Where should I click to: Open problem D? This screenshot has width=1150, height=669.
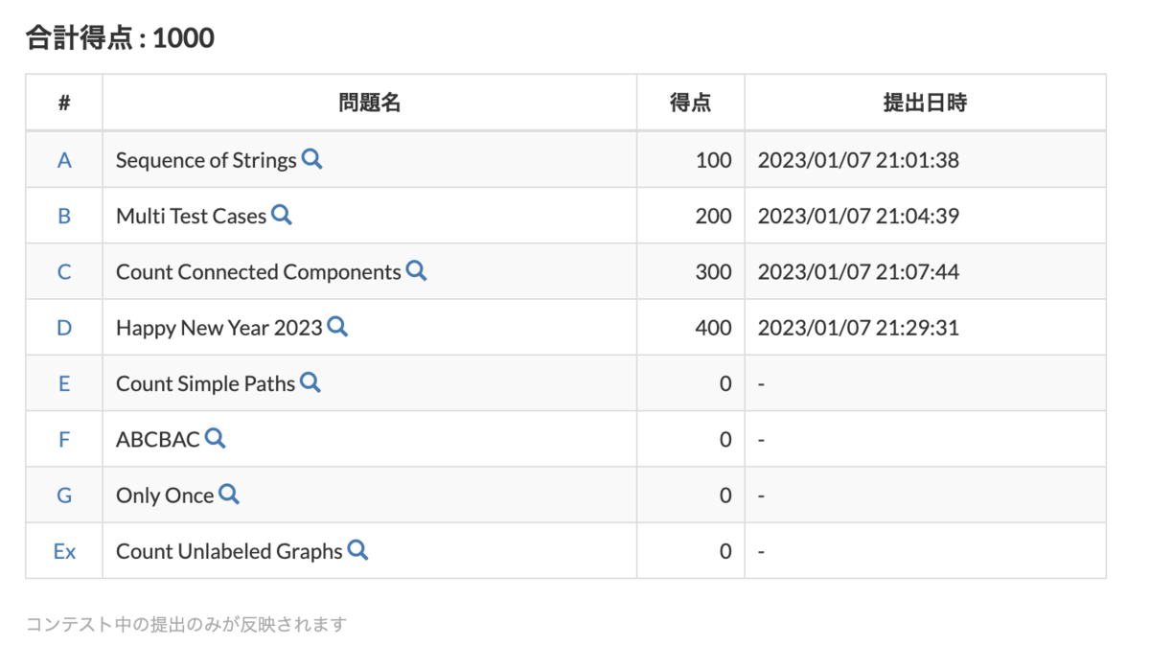pyautogui.click(x=63, y=327)
